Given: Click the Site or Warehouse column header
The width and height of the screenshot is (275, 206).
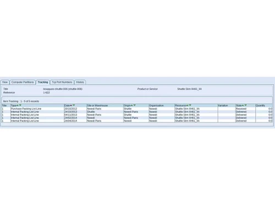Looking at the screenshot, I should point(97,105).
